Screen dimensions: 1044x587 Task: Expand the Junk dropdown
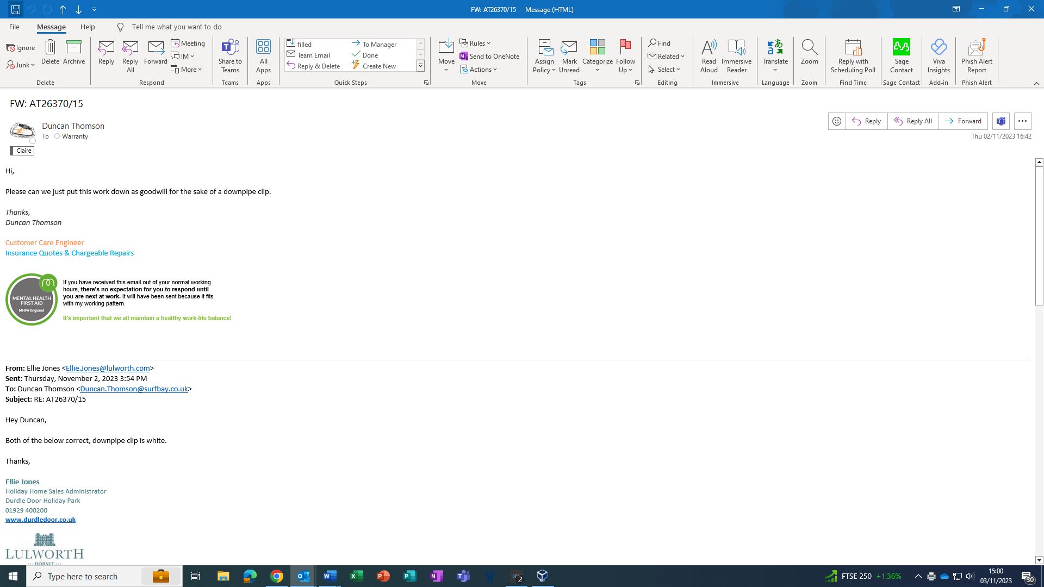[x=22, y=65]
